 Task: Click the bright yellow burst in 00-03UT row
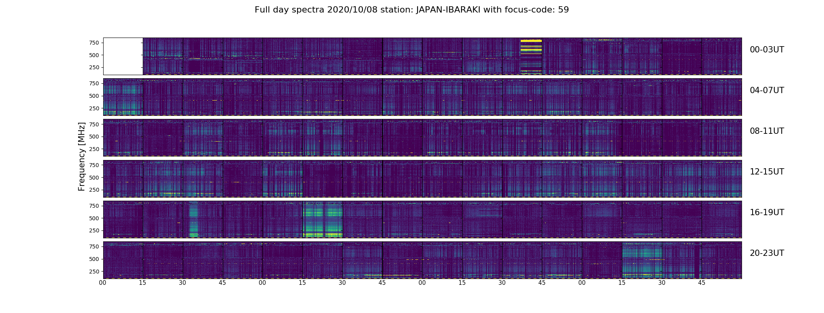coord(531,56)
